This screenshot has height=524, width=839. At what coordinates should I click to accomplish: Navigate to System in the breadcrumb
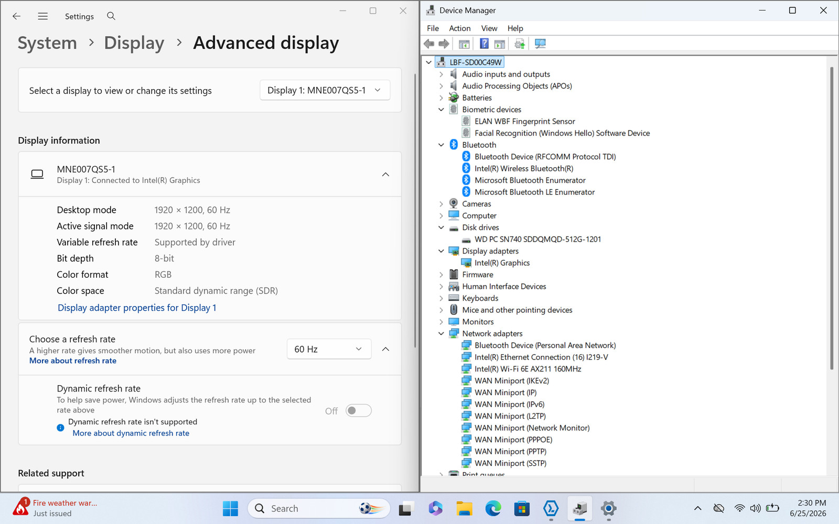pyautogui.click(x=47, y=43)
